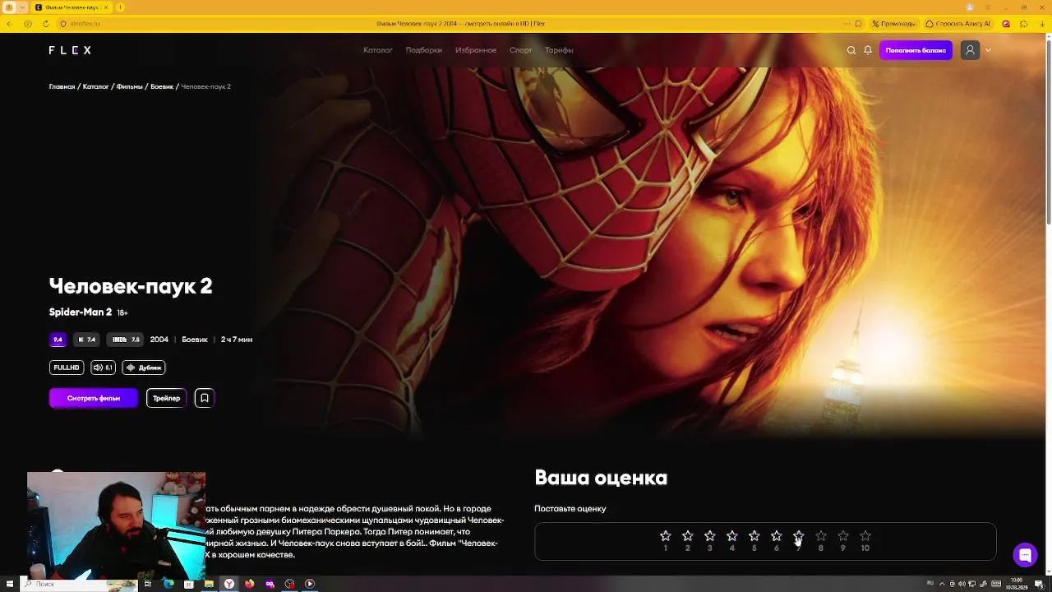Open the chat support widget

pyautogui.click(x=1025, y=555)
